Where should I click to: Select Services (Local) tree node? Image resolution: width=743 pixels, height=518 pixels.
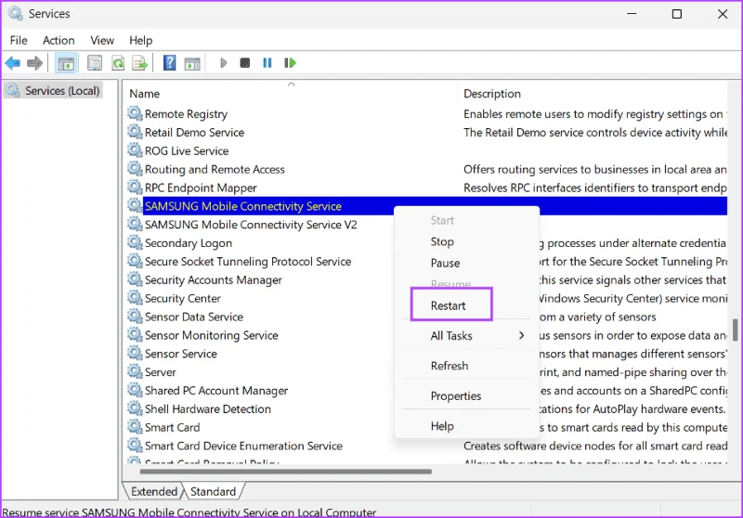pyautogui.click(x=53, y=90)
